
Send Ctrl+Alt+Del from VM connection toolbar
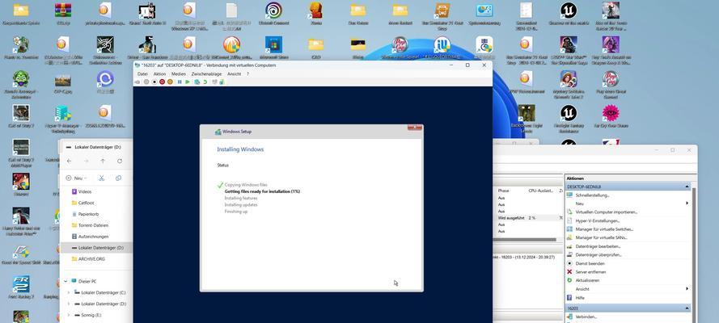137,82
